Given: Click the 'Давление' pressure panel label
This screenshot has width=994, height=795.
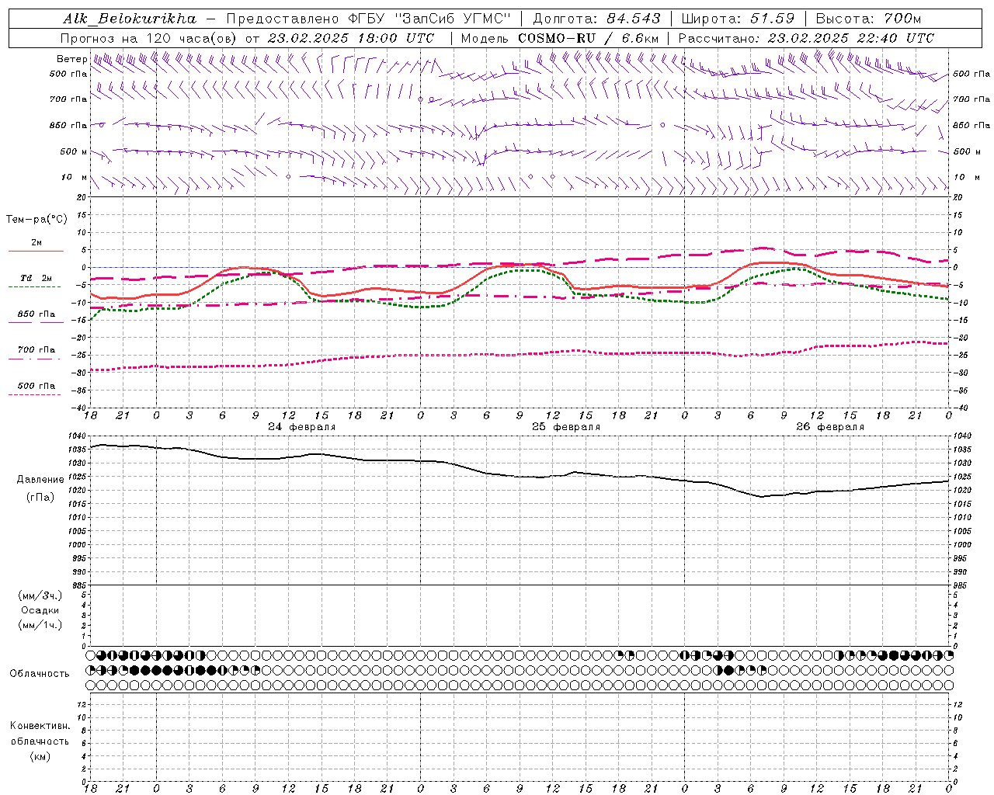Looking at the screenshot, I should coord(40,480).
